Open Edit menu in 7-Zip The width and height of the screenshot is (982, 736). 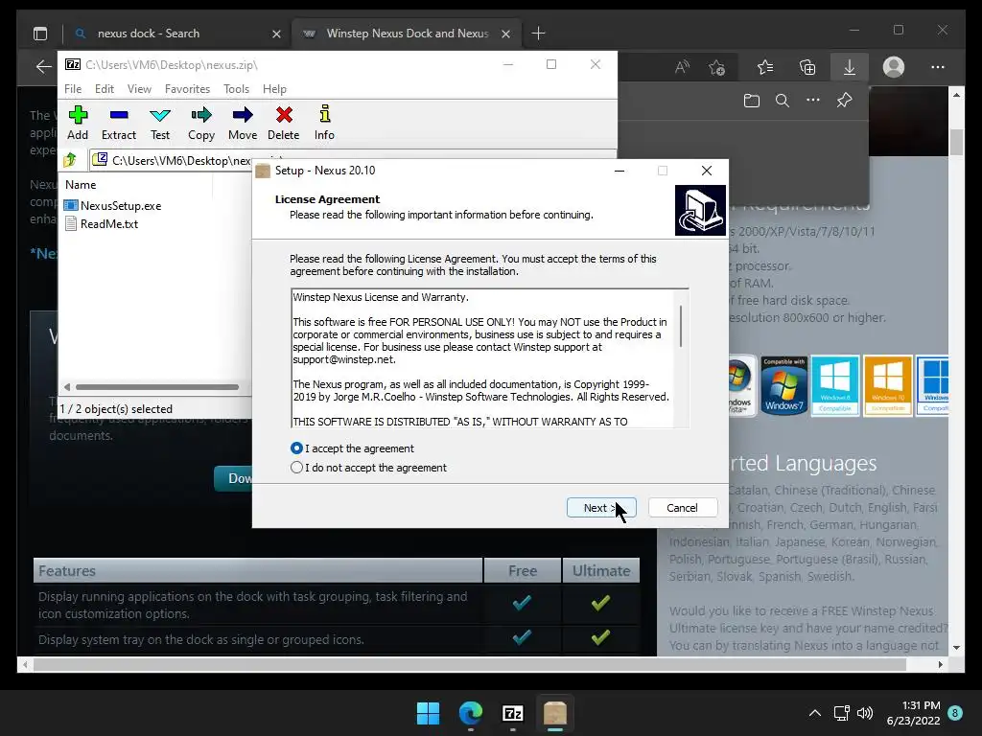click(104, 89)
